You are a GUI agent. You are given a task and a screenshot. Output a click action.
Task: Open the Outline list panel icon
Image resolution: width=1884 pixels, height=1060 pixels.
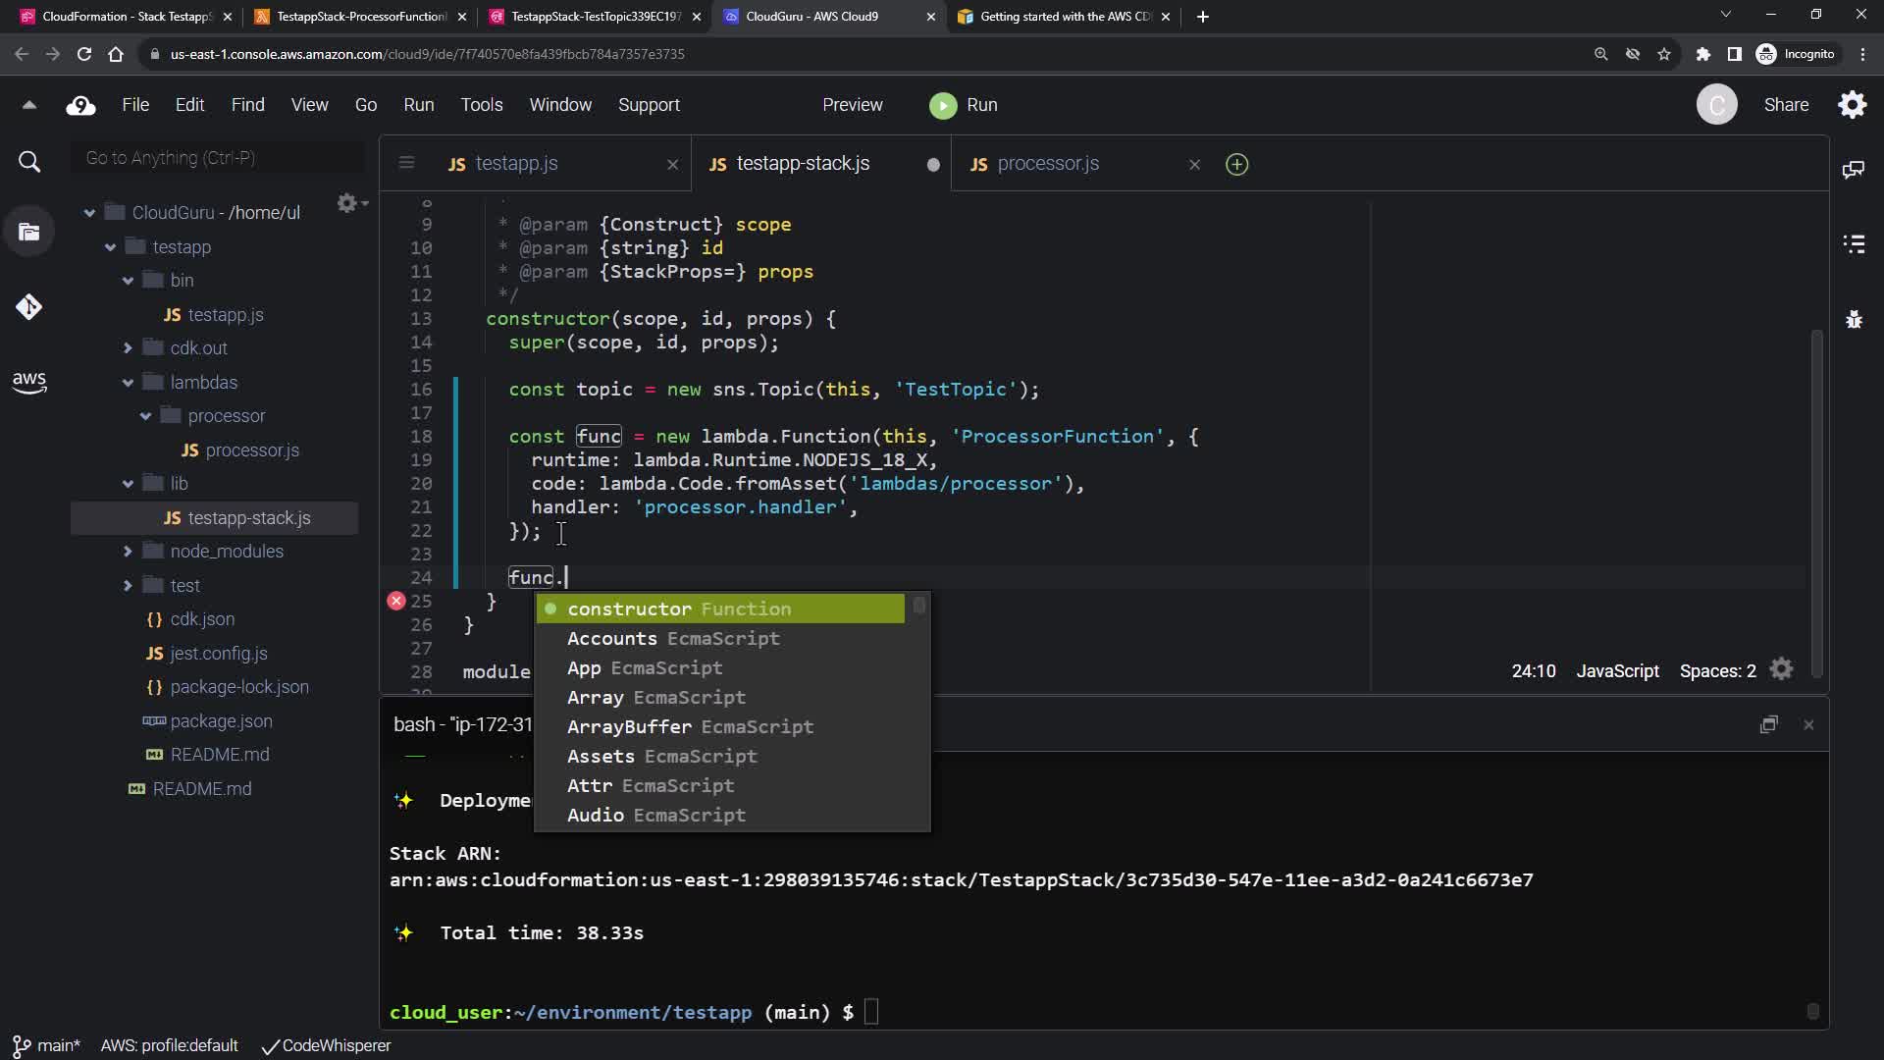[x=1854, y=244]
